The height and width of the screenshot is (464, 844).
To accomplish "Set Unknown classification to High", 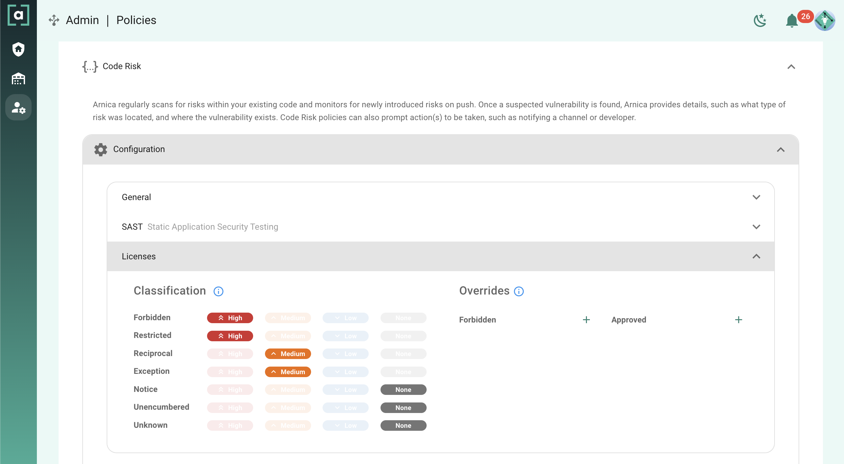I will pos(230,425).
